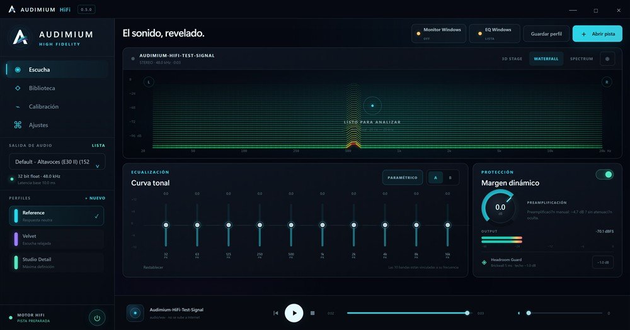This screenshot has width=630, height=330.
Task: Click Restablecer to reset EQ
Action: click(153, 267)
